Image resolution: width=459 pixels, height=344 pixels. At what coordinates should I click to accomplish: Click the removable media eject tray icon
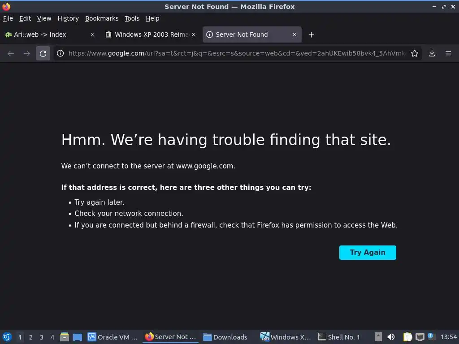point(378,337)
